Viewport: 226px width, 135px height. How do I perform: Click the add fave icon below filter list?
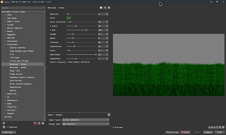(x=4, y=123)
